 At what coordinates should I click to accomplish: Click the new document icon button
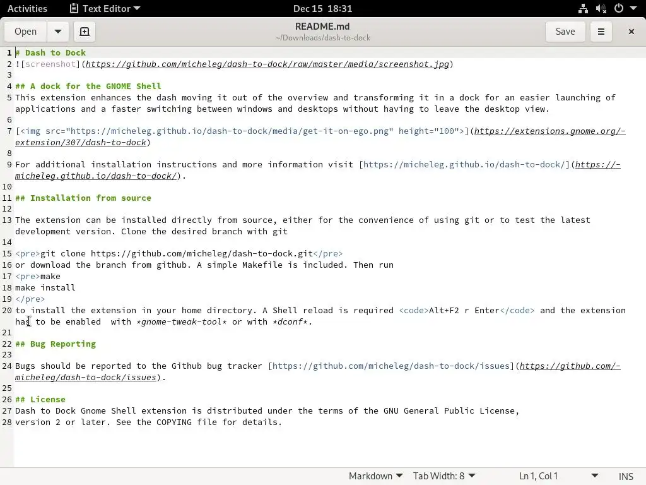coord(85,32)
